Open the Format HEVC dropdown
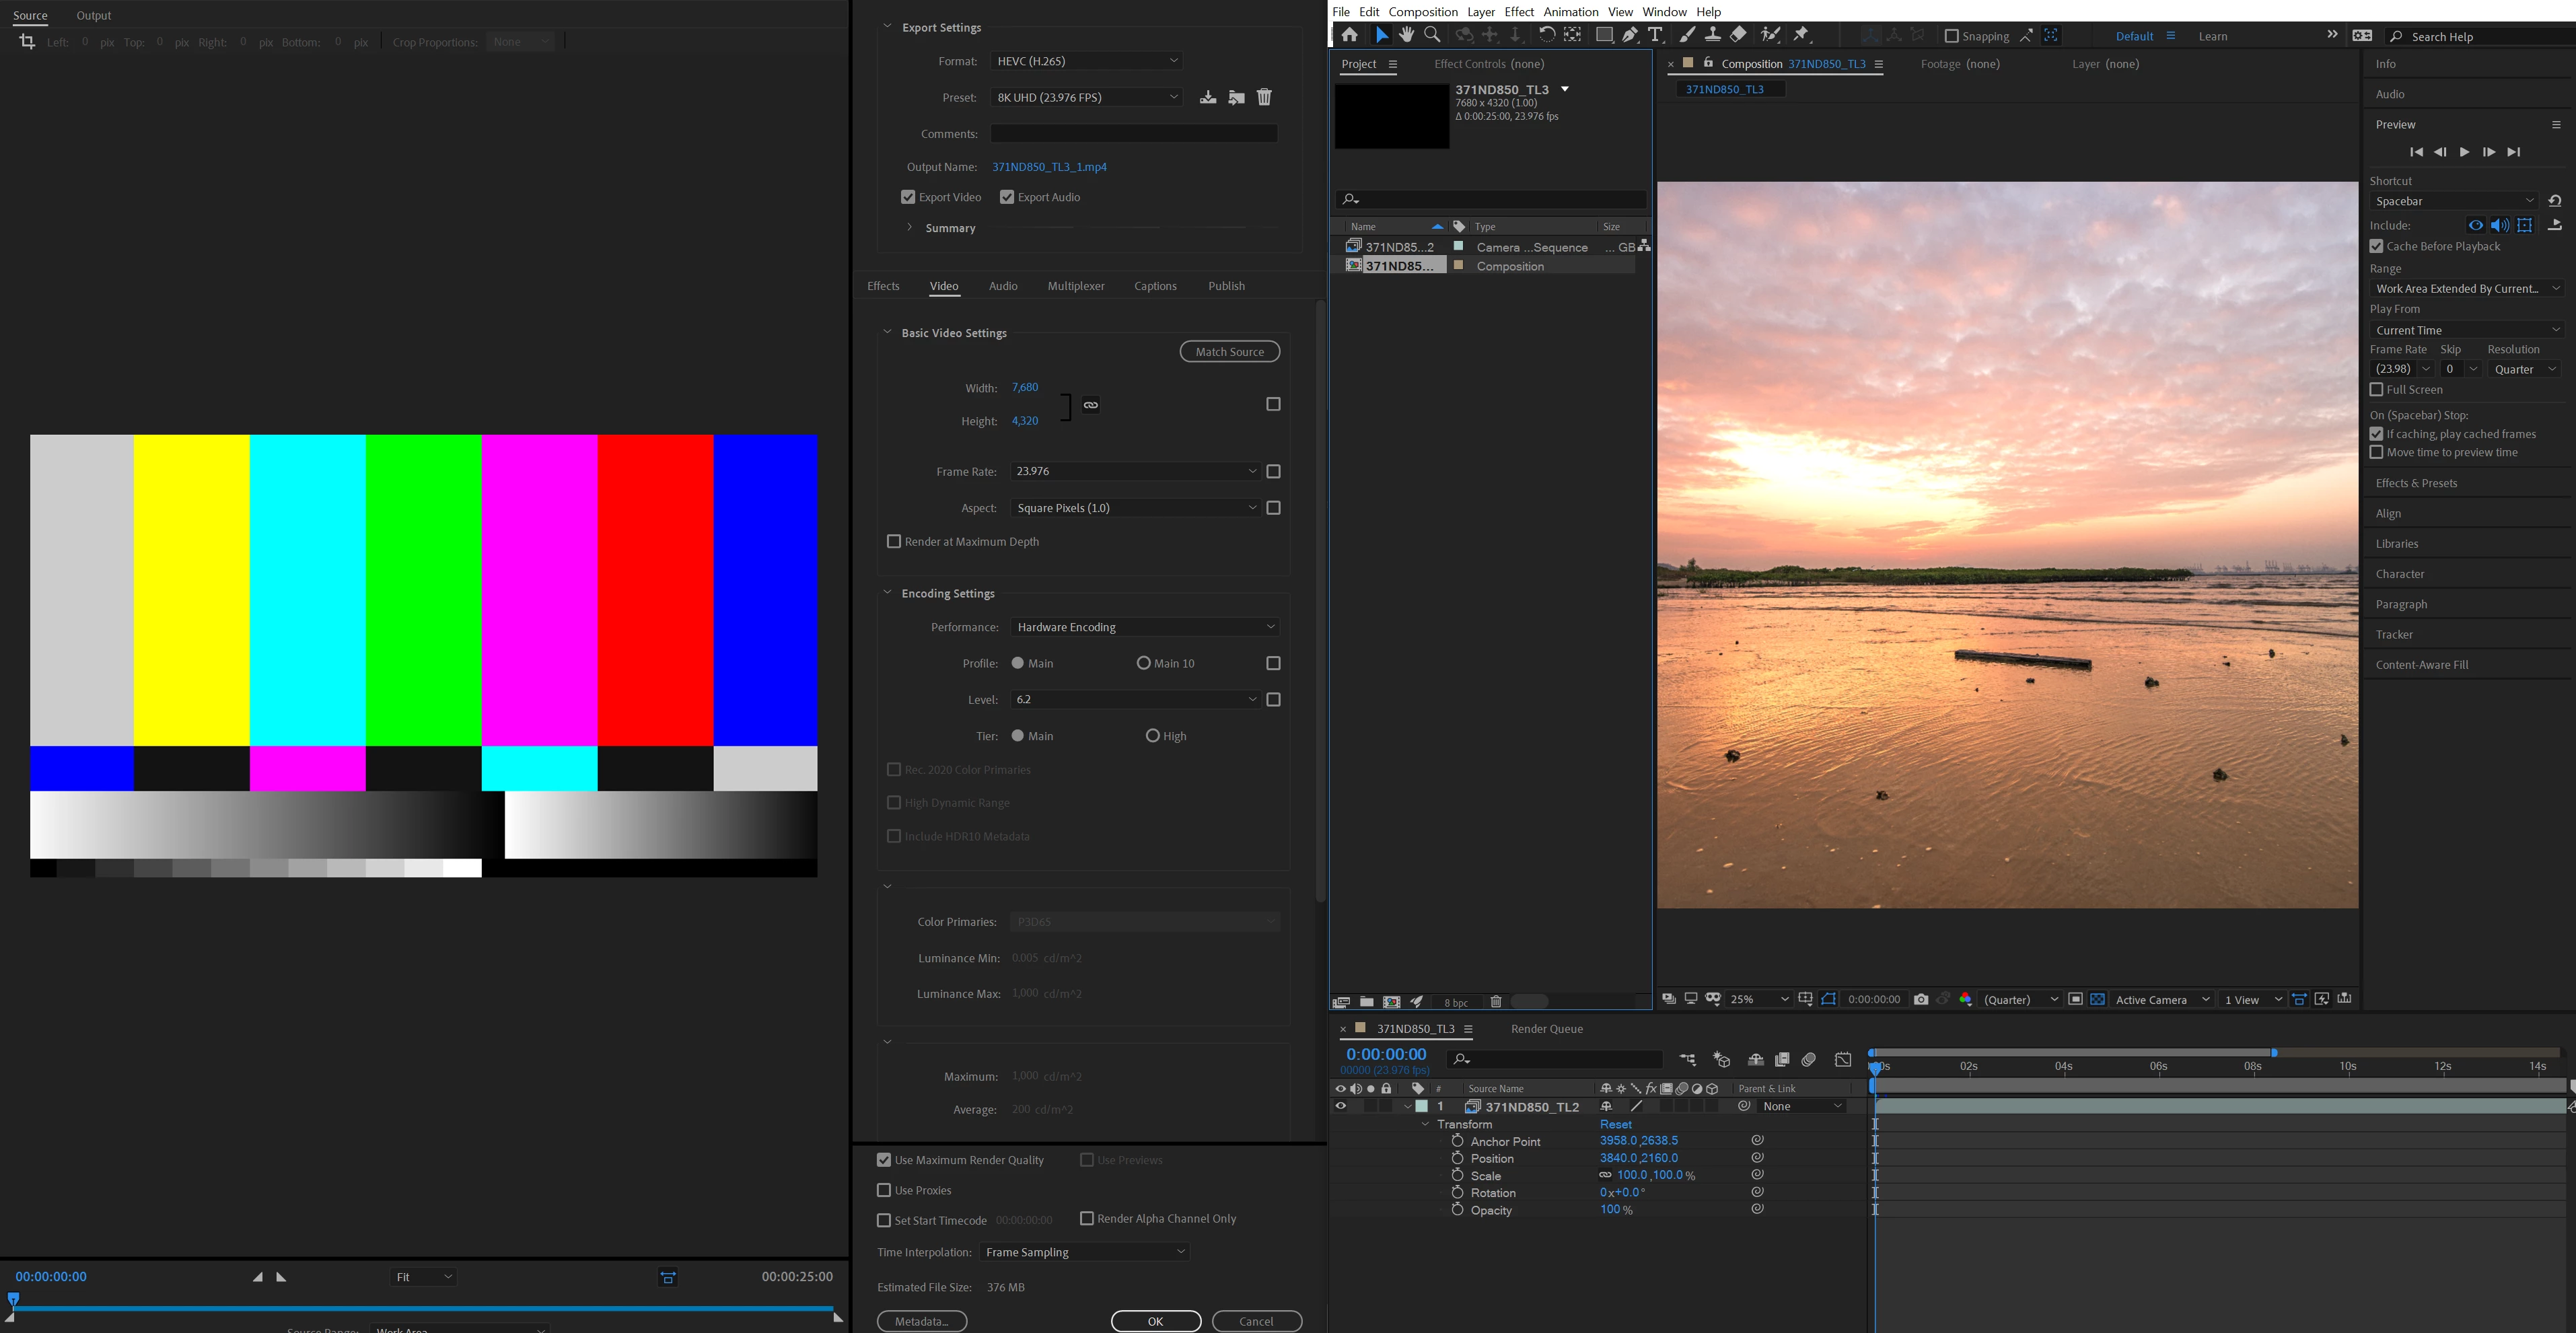2576x1333 pixels. pyautogui.click(x=1086, y=61)
